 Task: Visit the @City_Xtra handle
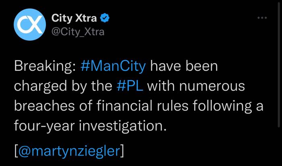tap(78, 32)
